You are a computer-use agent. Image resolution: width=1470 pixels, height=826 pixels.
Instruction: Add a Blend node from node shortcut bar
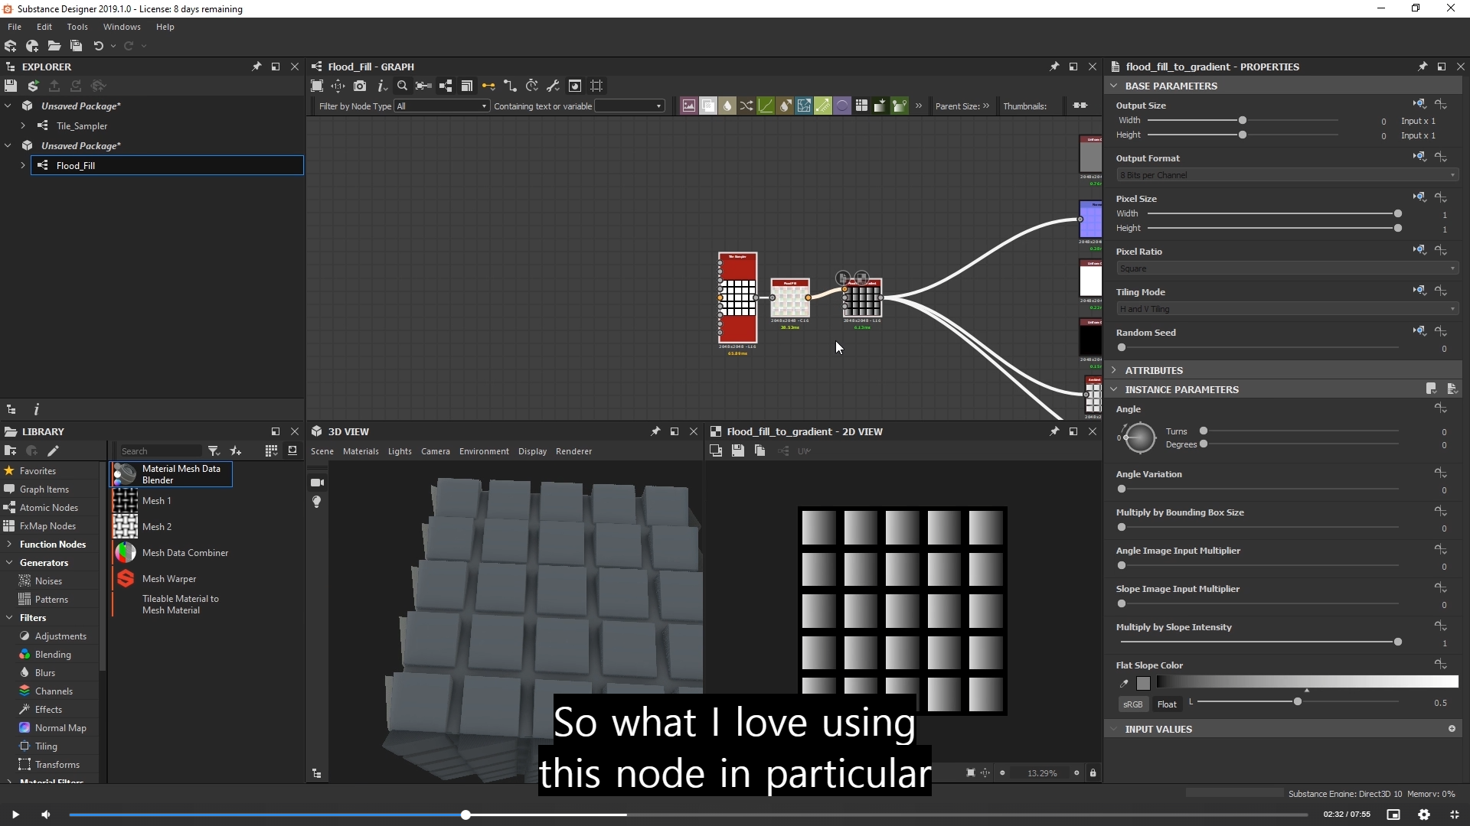click(x=707, y=106)
